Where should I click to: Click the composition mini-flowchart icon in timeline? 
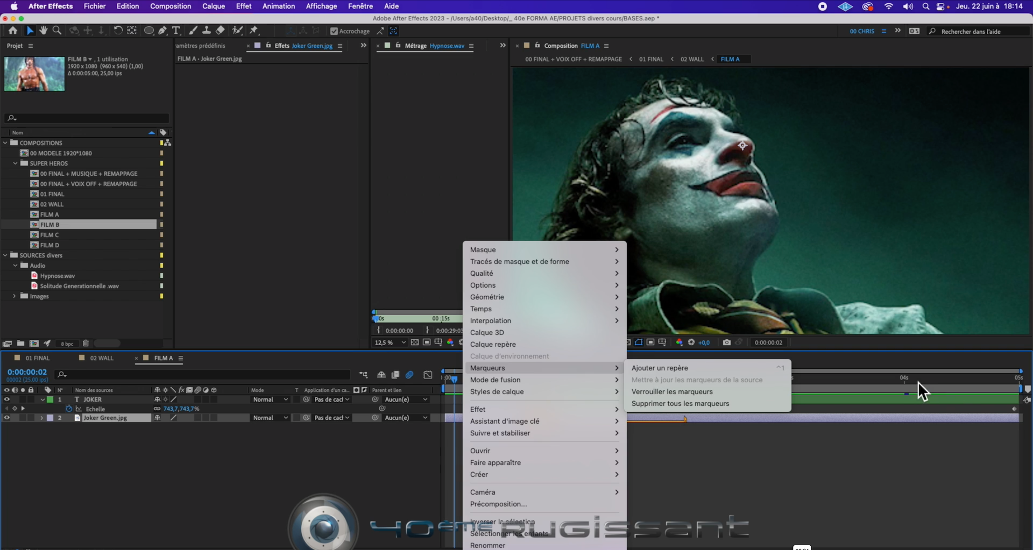[x=364, y=375]
